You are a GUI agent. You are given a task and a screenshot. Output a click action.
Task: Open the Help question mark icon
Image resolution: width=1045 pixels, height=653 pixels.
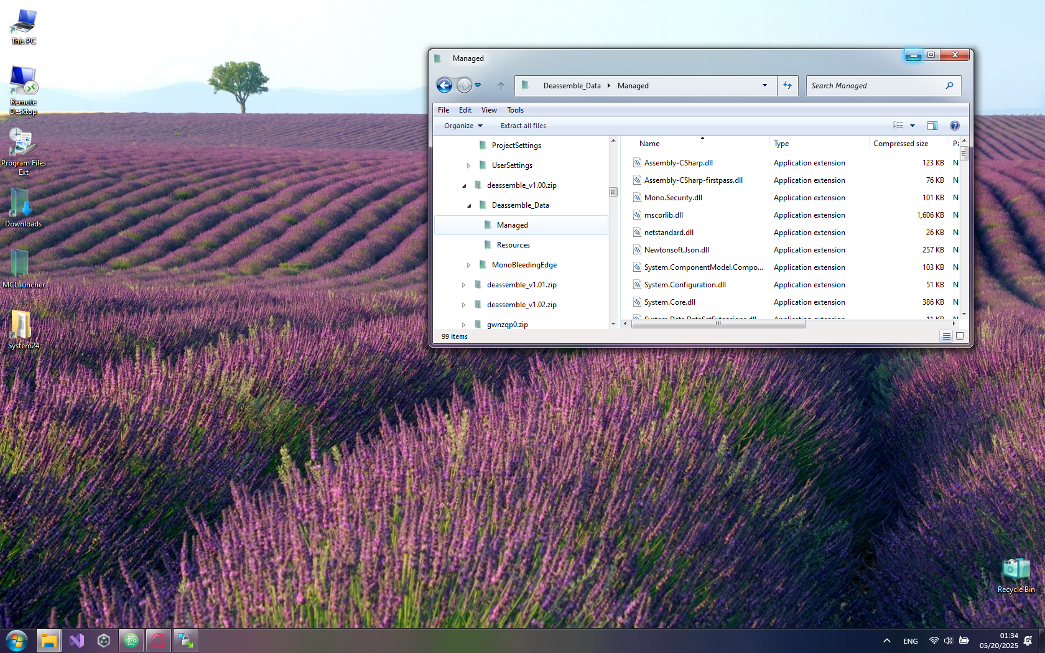coord(954,126)
